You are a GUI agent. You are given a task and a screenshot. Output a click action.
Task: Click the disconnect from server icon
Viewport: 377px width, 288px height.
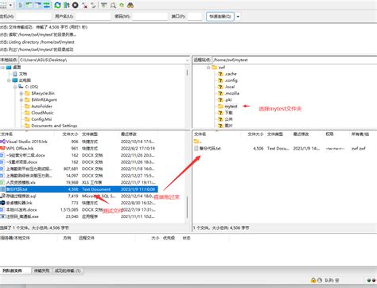[x=85, y=6]
